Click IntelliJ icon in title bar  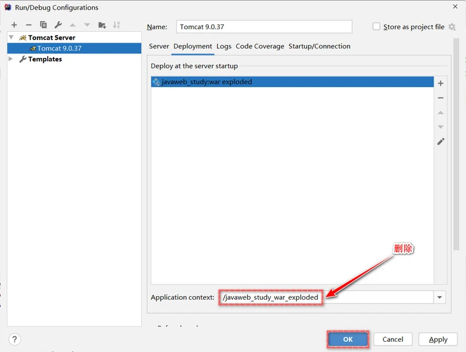8,7
